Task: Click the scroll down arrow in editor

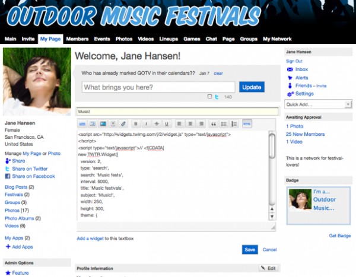Action: (272, 216)
